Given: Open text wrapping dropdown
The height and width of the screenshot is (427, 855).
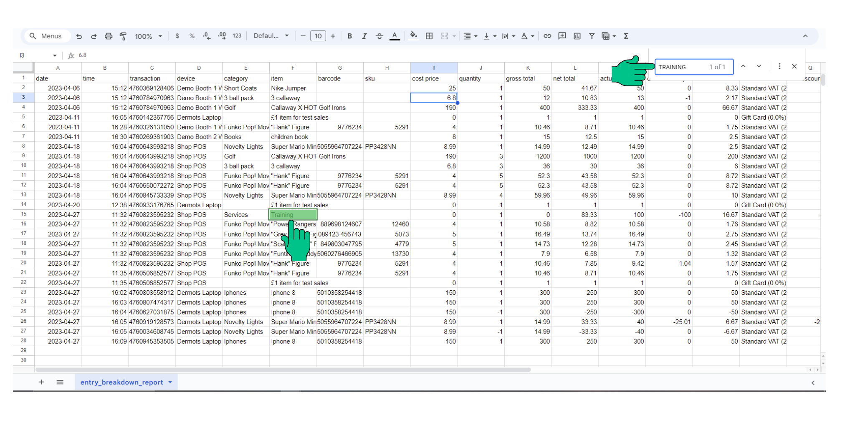Looking at the screenshot, I should tap(508, 36).
